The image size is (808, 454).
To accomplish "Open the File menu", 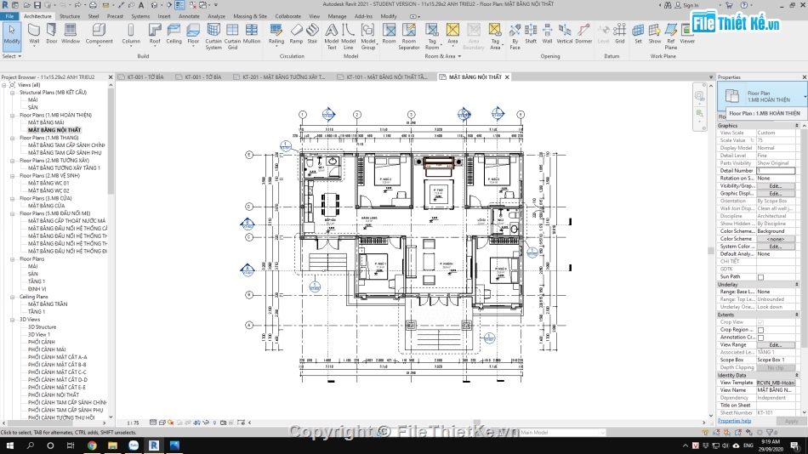I will (10, 16).
